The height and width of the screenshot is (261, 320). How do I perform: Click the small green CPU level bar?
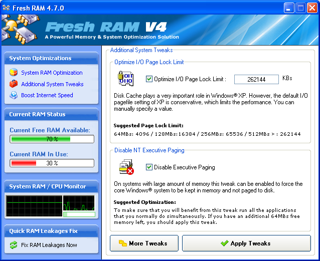click(x=79, y=214)
